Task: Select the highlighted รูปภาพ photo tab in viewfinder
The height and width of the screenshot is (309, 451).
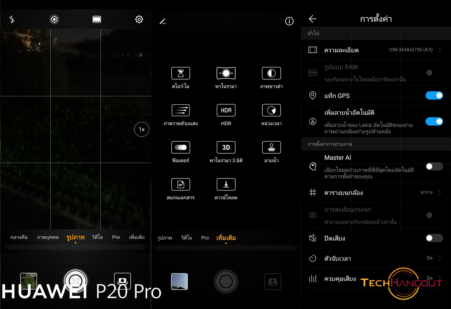Action: (x=75, y=237)
